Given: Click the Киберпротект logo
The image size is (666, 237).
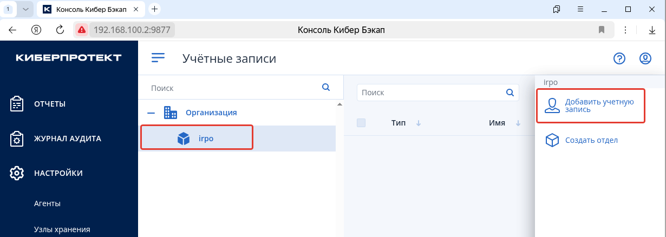Looking at the screenshot, I should click(69, 58).
